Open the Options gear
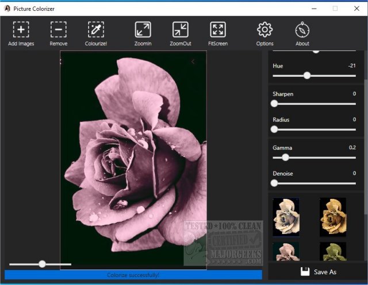 (264, 30)
